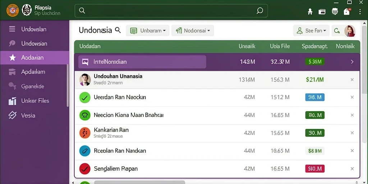Sort by the Uodadan column header
The height and width of the screenshot is (184, 368).
tap(90, 46)
